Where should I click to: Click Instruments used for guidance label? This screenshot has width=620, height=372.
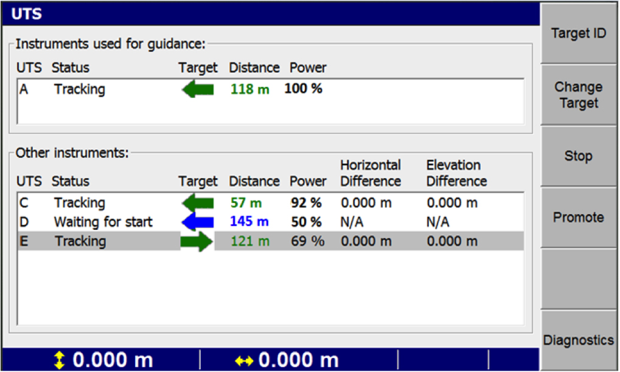(110, 44)
